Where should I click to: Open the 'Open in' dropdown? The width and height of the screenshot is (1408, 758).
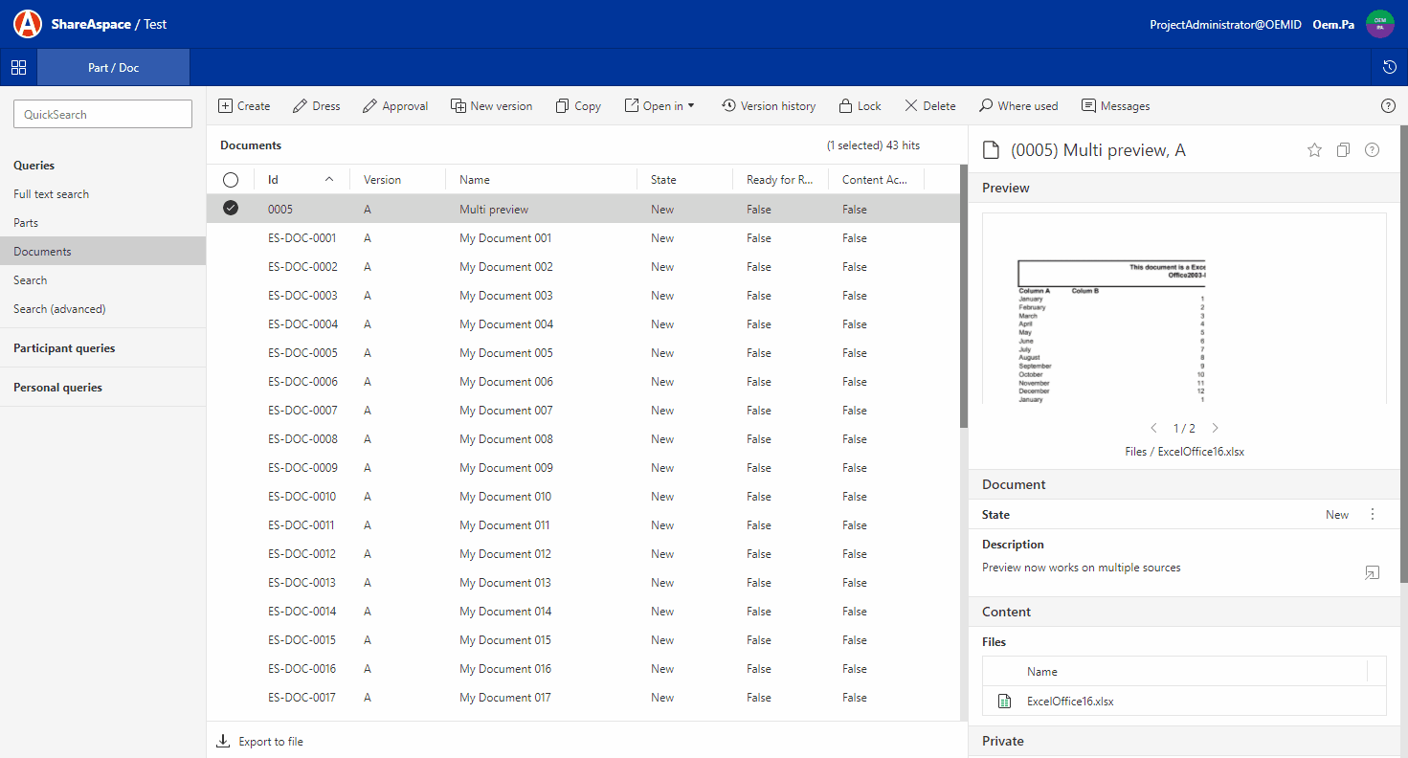(659, 105)
